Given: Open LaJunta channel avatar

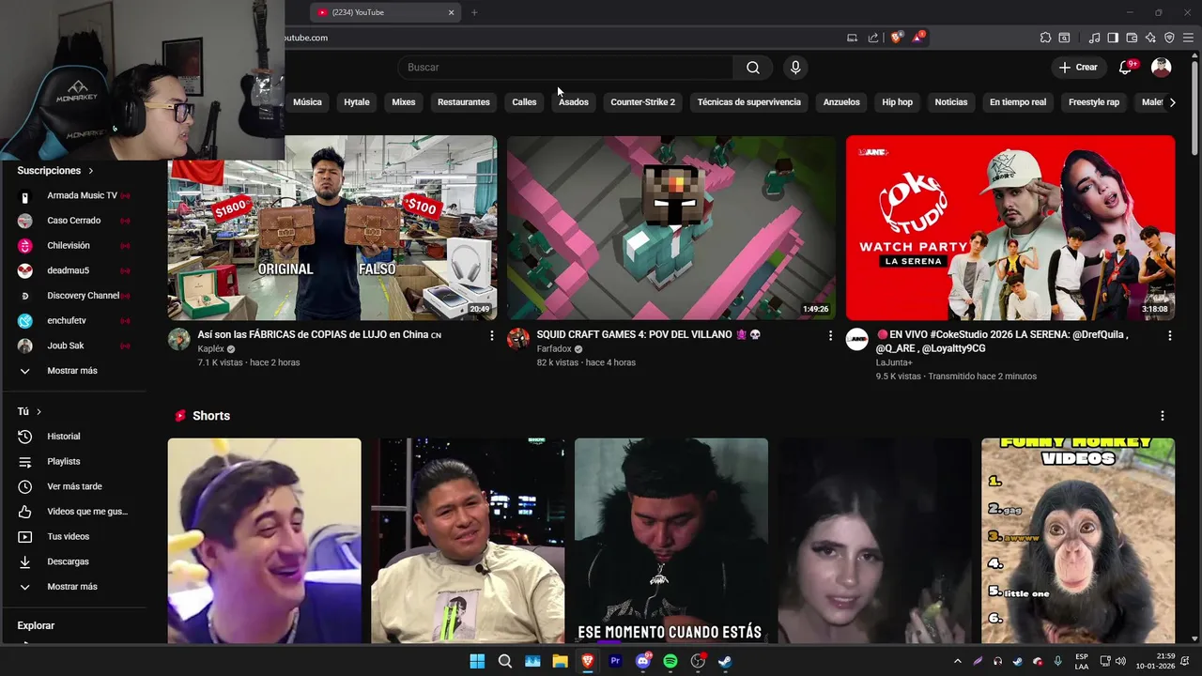Looking at the screenshot, I should pyautogui.click(x=857, y=339).
